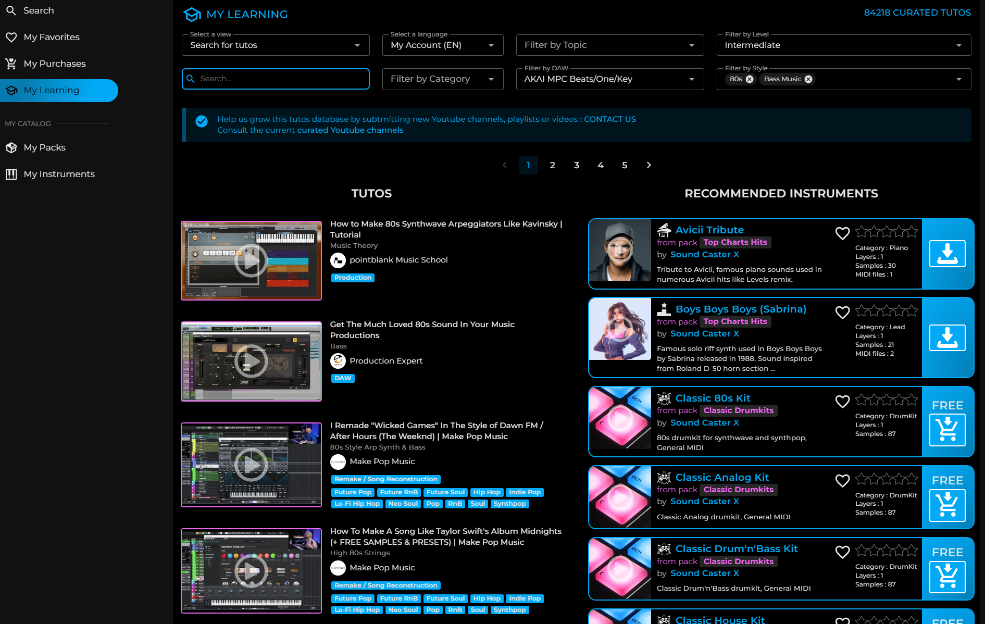The height and width of the screenshot is (624, 985).
Task: Favorite the Classic 80s Kit
Action: pyautogui.click(x=842, y=401)
